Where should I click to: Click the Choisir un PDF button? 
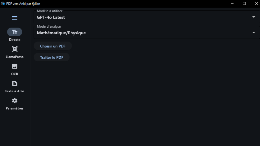click(x=53, y=46)
